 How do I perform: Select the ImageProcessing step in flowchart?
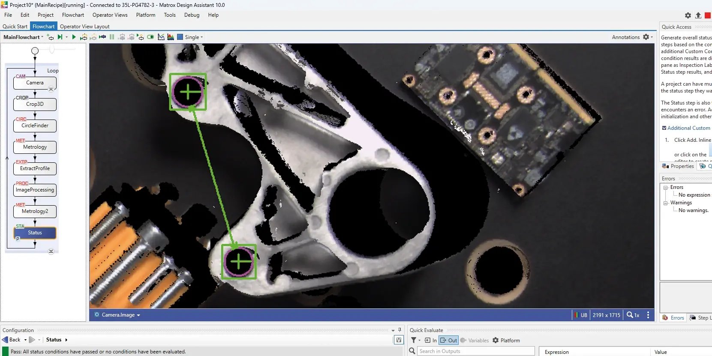[x=35, y=190]
